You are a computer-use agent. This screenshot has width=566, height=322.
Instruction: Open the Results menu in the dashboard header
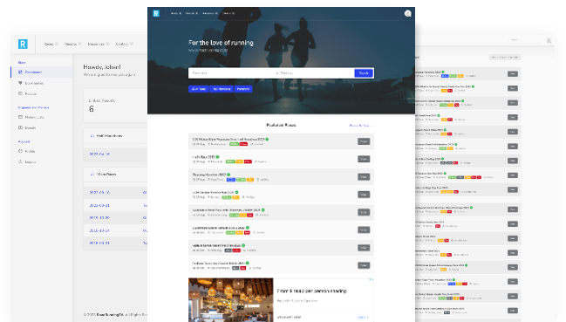pyautogui.click(x=72, y=44)
